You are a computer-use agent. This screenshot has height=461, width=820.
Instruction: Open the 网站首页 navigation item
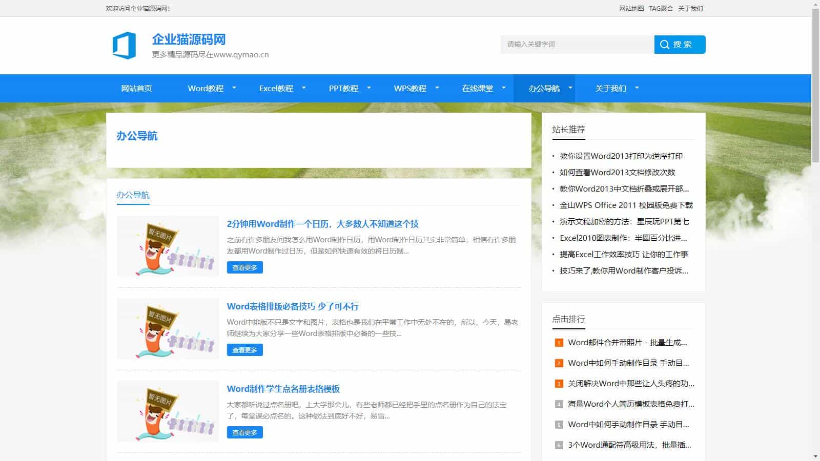point(137,88)
